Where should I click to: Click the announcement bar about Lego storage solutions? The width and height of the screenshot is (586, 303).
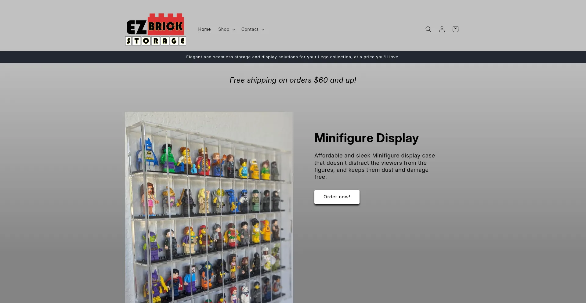click(293, 57)
